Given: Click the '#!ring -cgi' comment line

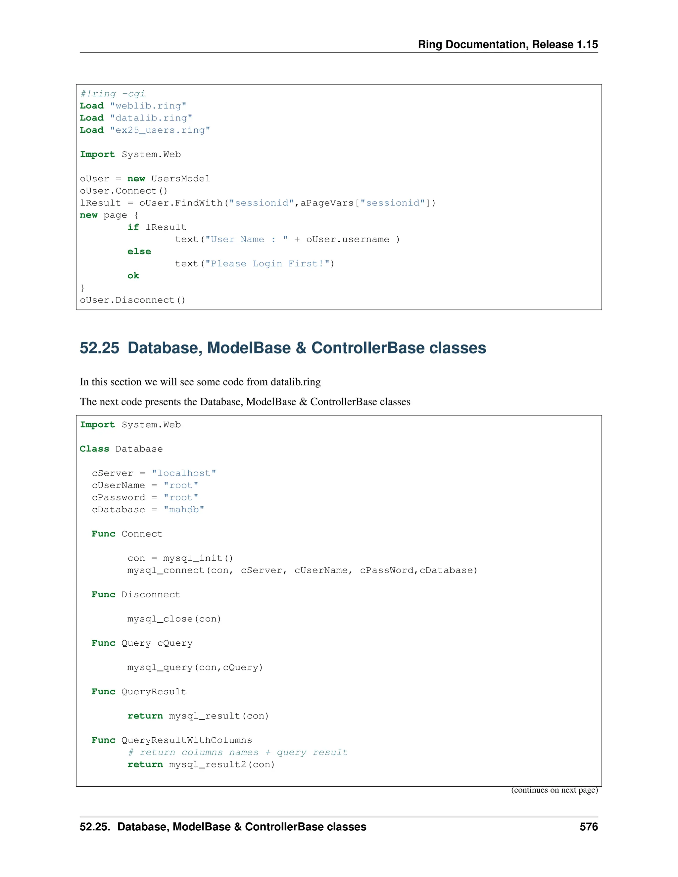Looking at the screenshot, I should [x=112, y=94].
